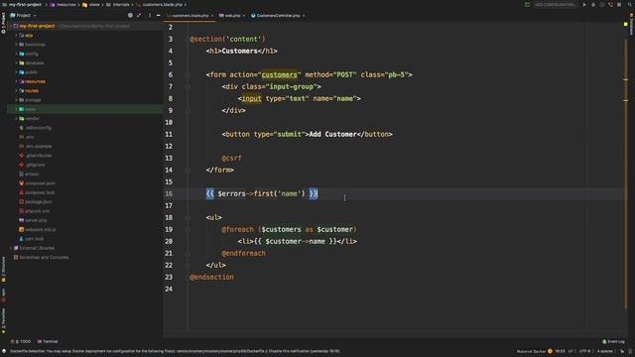The image size is (635, 357).
Task: Open the Event Log from the bottom bar
Action: coord(613,341)
